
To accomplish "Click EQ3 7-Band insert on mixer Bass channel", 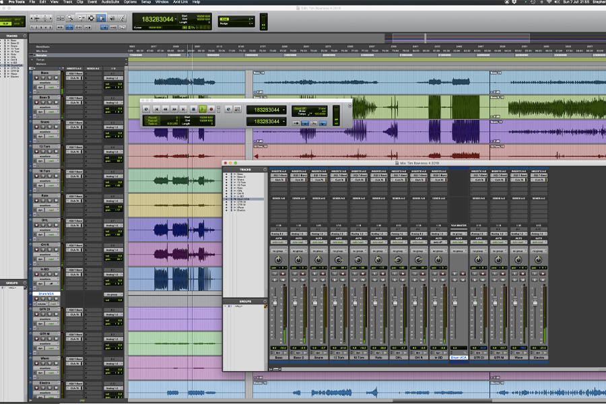I will point(279,175).
